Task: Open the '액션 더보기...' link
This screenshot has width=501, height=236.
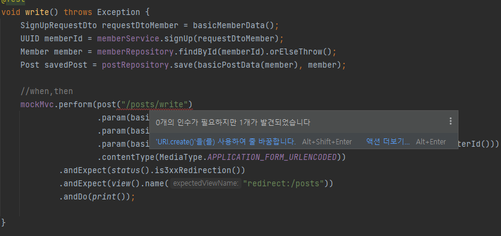Action: coord(388,142)
